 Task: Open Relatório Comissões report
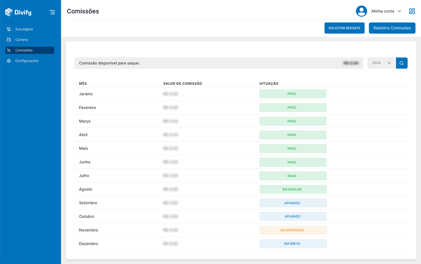point(392,28)
